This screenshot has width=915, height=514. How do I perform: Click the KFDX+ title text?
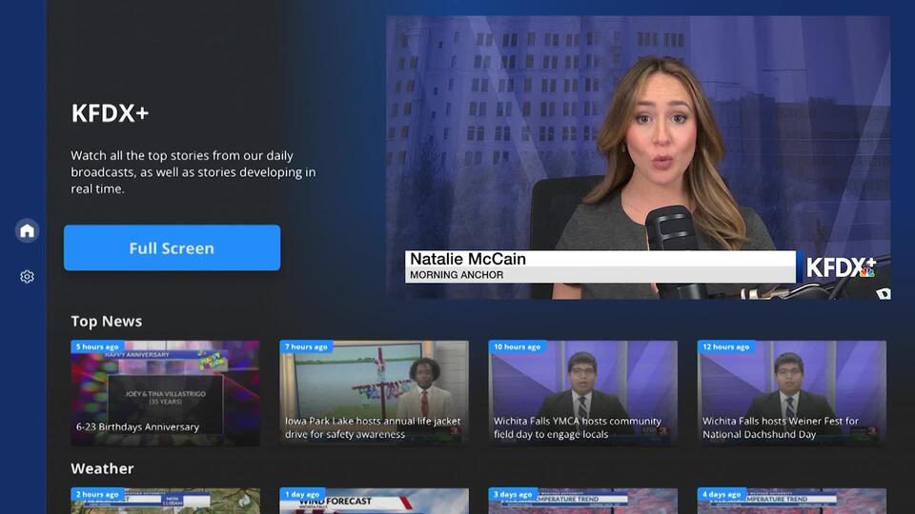tap(110, 113)
